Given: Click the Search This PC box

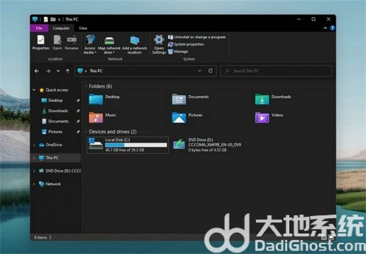Looking at the screenshot, I should 277,71.
